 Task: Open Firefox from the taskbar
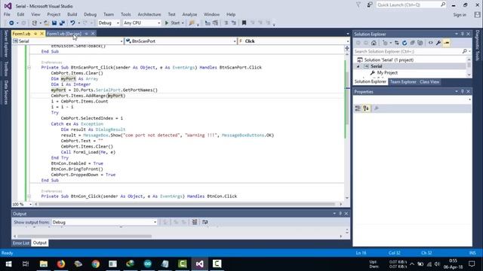[x=61, y=264]
